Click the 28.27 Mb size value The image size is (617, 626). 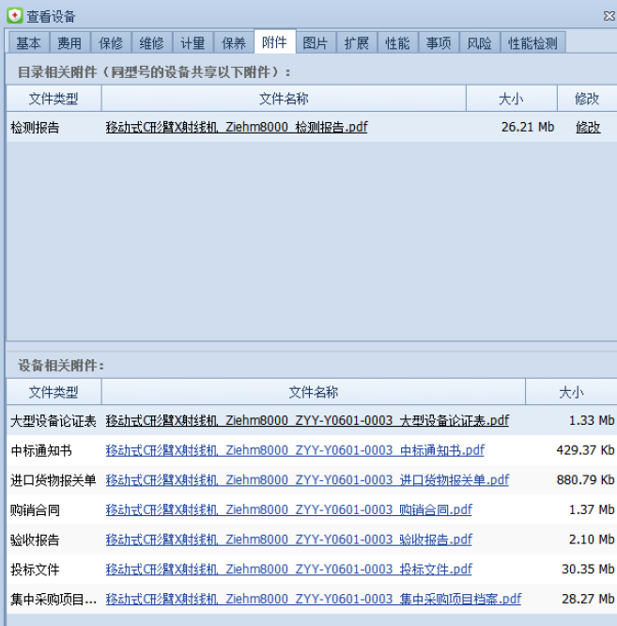[x=588, y=600]
